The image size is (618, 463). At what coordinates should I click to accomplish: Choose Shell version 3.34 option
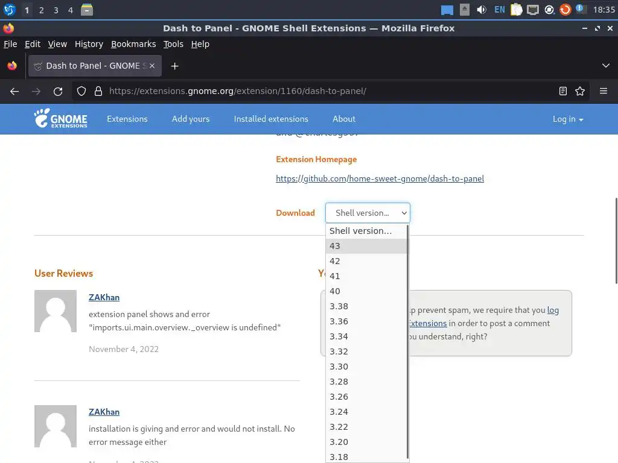tap(366, 336)
